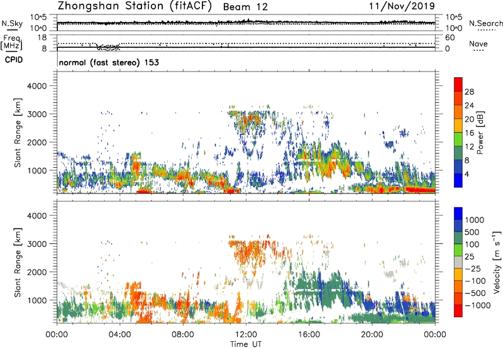This screenshot has width=503, height=348.
Task: Click the '2000' tick of velocity panel
Action: point(37,272)
